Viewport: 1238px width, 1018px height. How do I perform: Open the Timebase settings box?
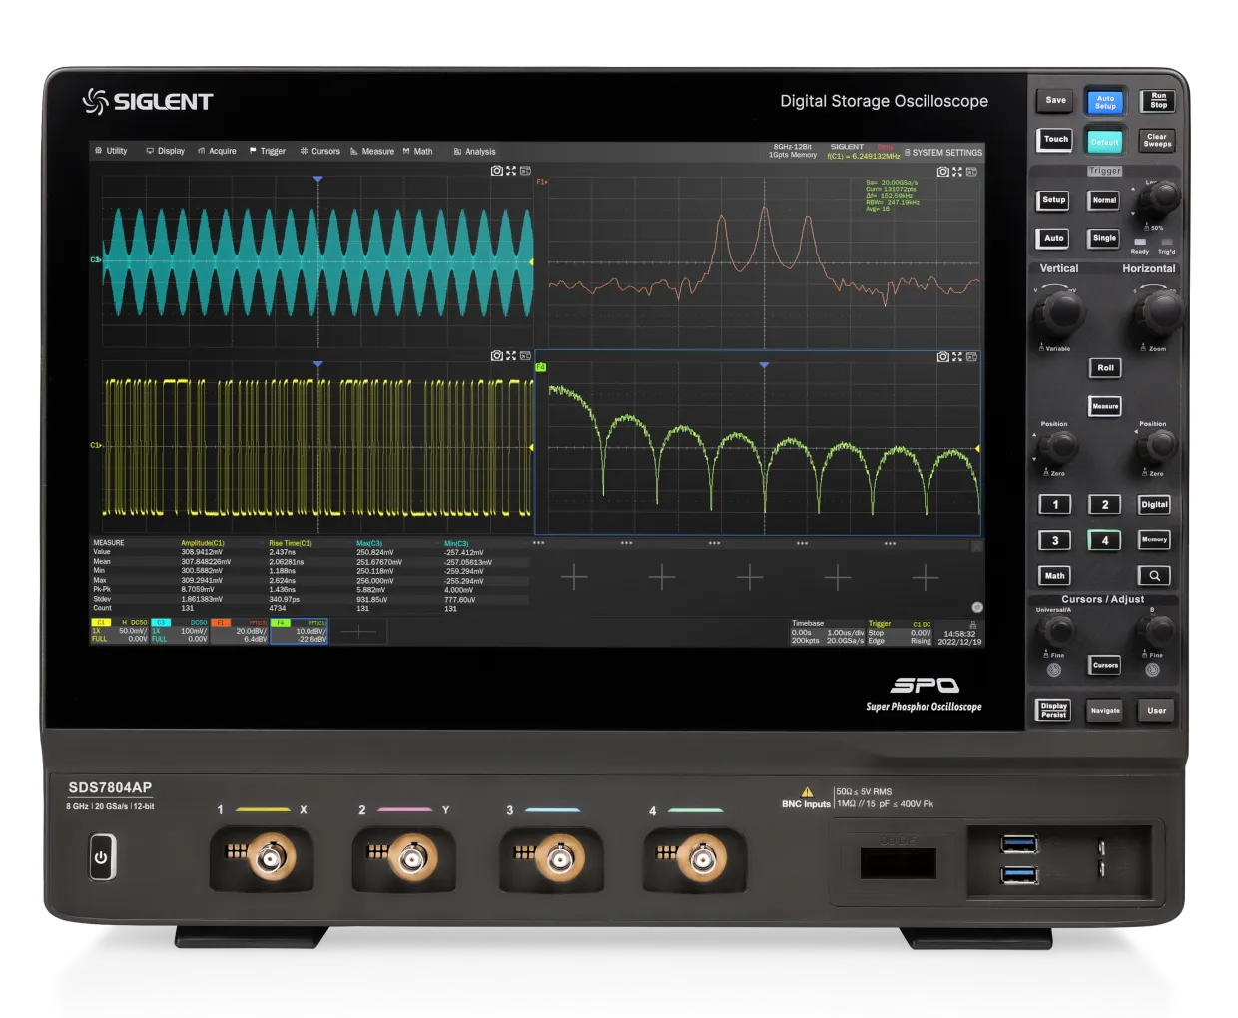[x=828, y=632]
